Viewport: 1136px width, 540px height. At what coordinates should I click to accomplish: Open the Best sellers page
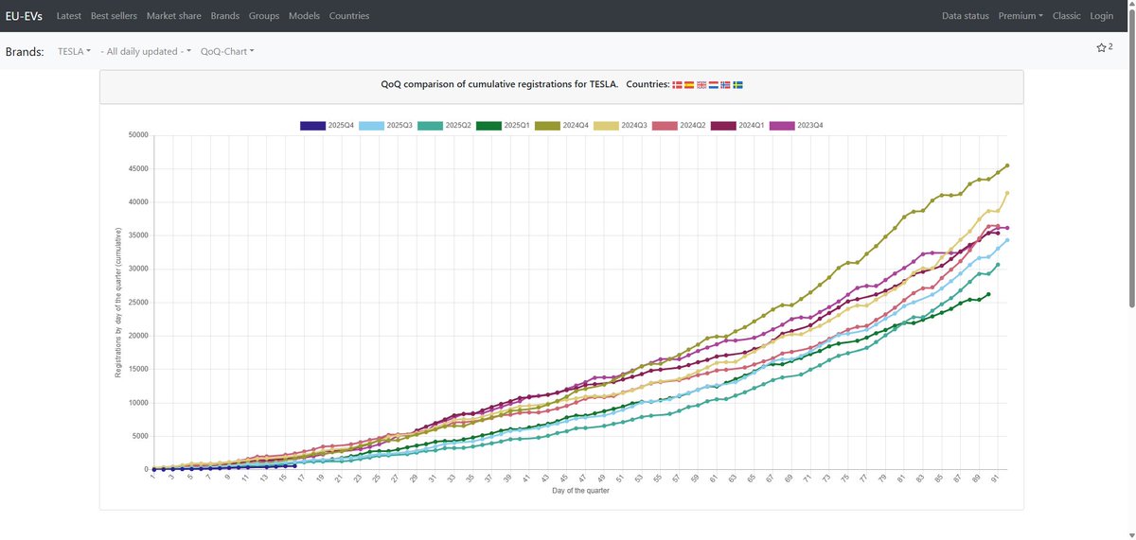tap(114, 16)
